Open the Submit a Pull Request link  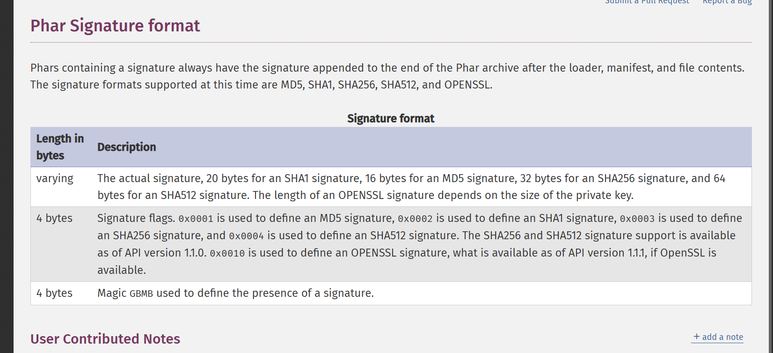tap(647, 2)
